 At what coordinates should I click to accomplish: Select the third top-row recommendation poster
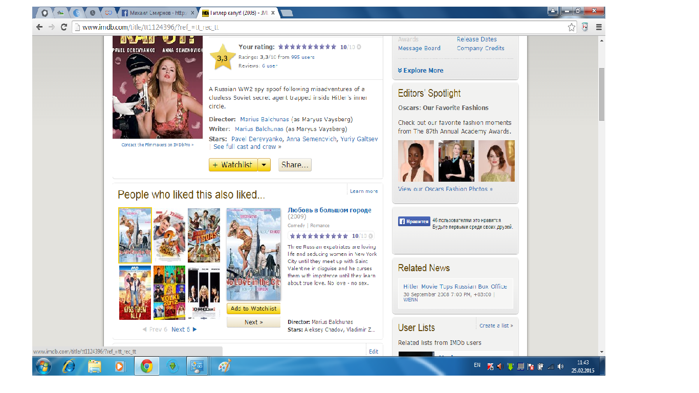click(204, 235)
